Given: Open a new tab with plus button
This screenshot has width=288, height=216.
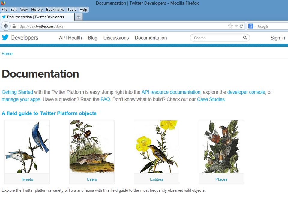Looking at the screenshot, I should (x=79, y=17).
